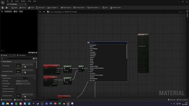Viewport: 189px width, 106px height.
Task: Click the Source Control status button
Action: pyautogui.click(x=182, y=100)
